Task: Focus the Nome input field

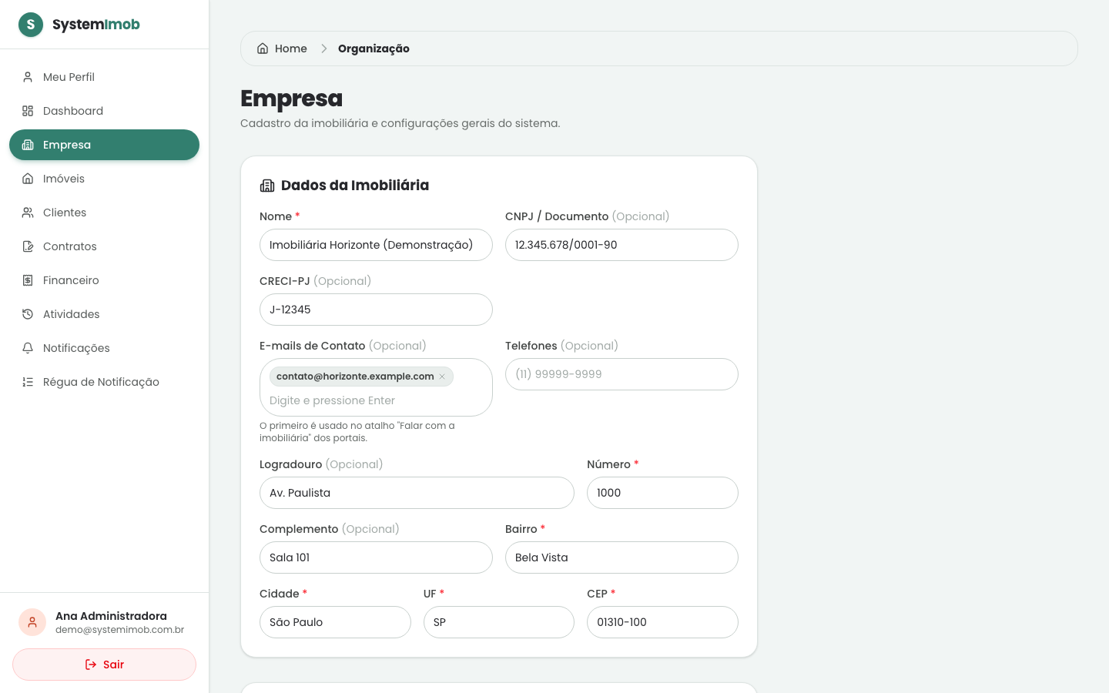Action: pos(376,245)
